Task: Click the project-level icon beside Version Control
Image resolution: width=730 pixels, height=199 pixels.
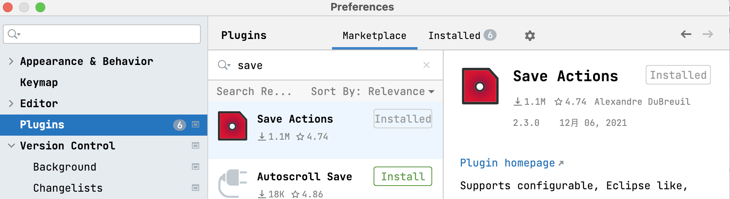Action: pyautogui.click(x=196, y=146)
